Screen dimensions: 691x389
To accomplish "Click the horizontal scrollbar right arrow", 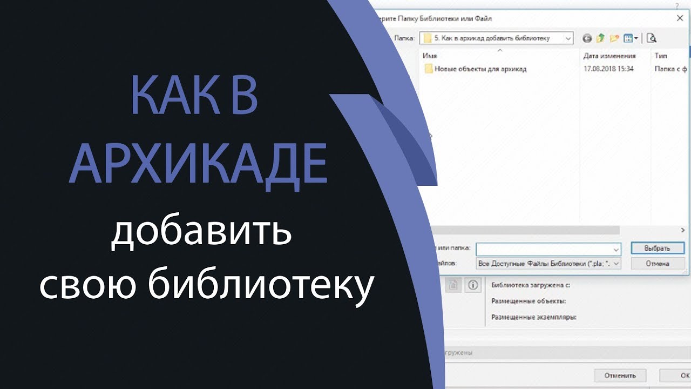I will [683, 230].
